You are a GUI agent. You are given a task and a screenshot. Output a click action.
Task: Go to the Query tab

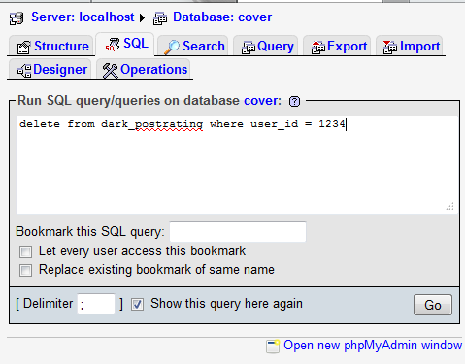266,46
